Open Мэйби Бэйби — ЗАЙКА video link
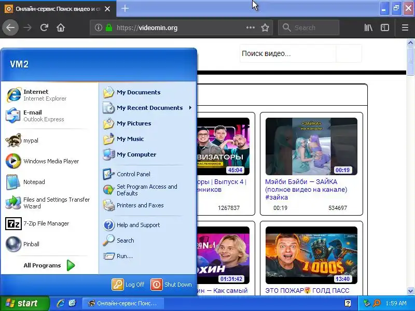415x311 pixels. point(306,189)
